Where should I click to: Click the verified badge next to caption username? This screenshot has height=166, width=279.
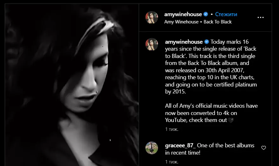click(x=206, y=41)
